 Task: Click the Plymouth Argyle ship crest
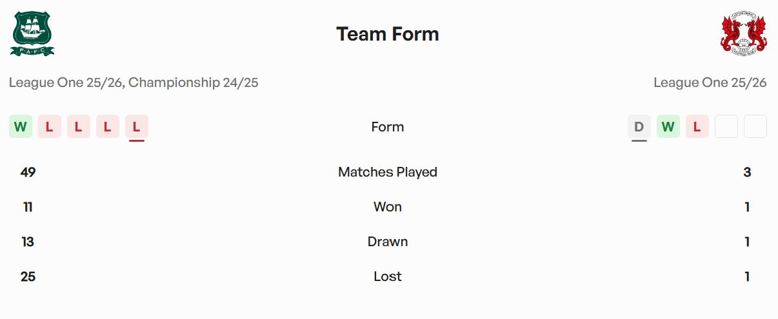[32, 34]
